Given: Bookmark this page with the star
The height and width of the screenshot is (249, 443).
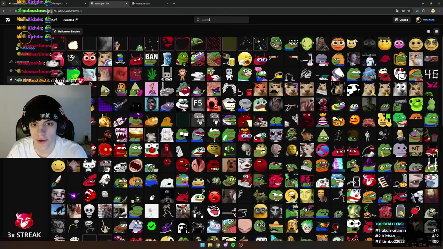Looking at the screenshot, I should point(409,11).
